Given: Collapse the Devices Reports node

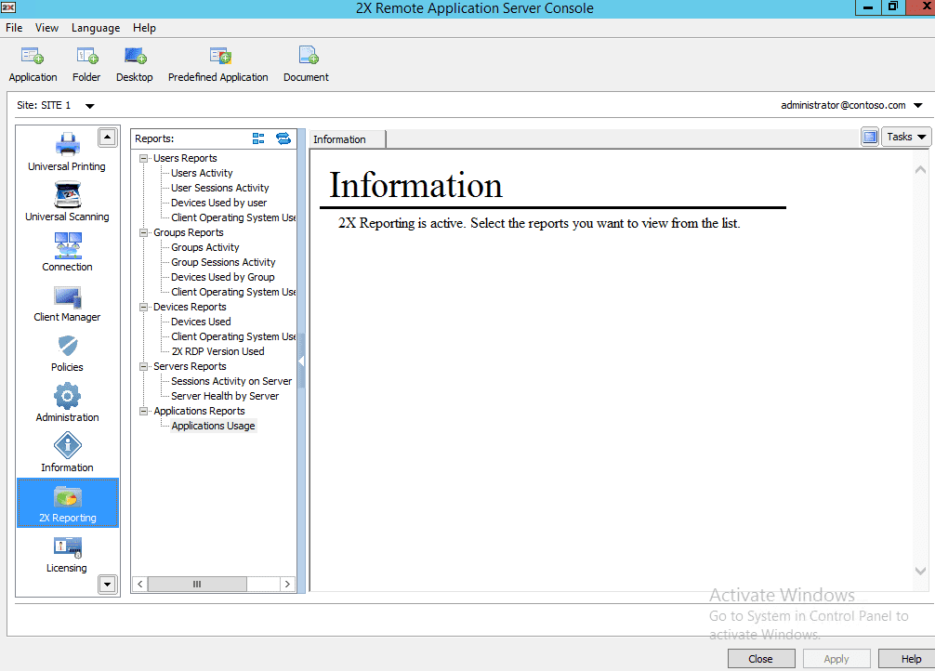Looking at the screenshot, I should (x=144, y=308).
